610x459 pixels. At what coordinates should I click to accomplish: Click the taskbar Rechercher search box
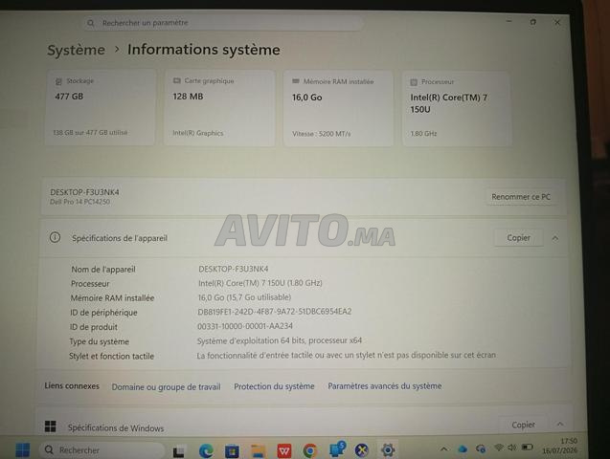[102, 450]
